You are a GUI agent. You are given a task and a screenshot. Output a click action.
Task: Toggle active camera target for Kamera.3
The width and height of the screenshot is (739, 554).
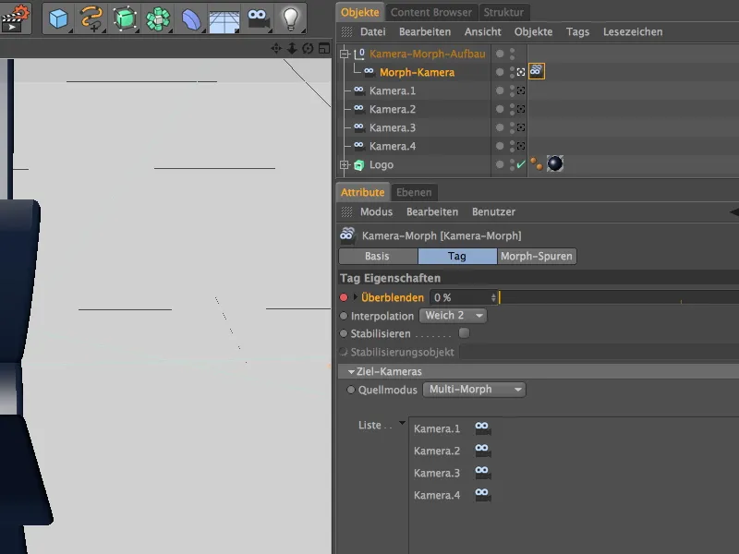[x=521, y=127]
